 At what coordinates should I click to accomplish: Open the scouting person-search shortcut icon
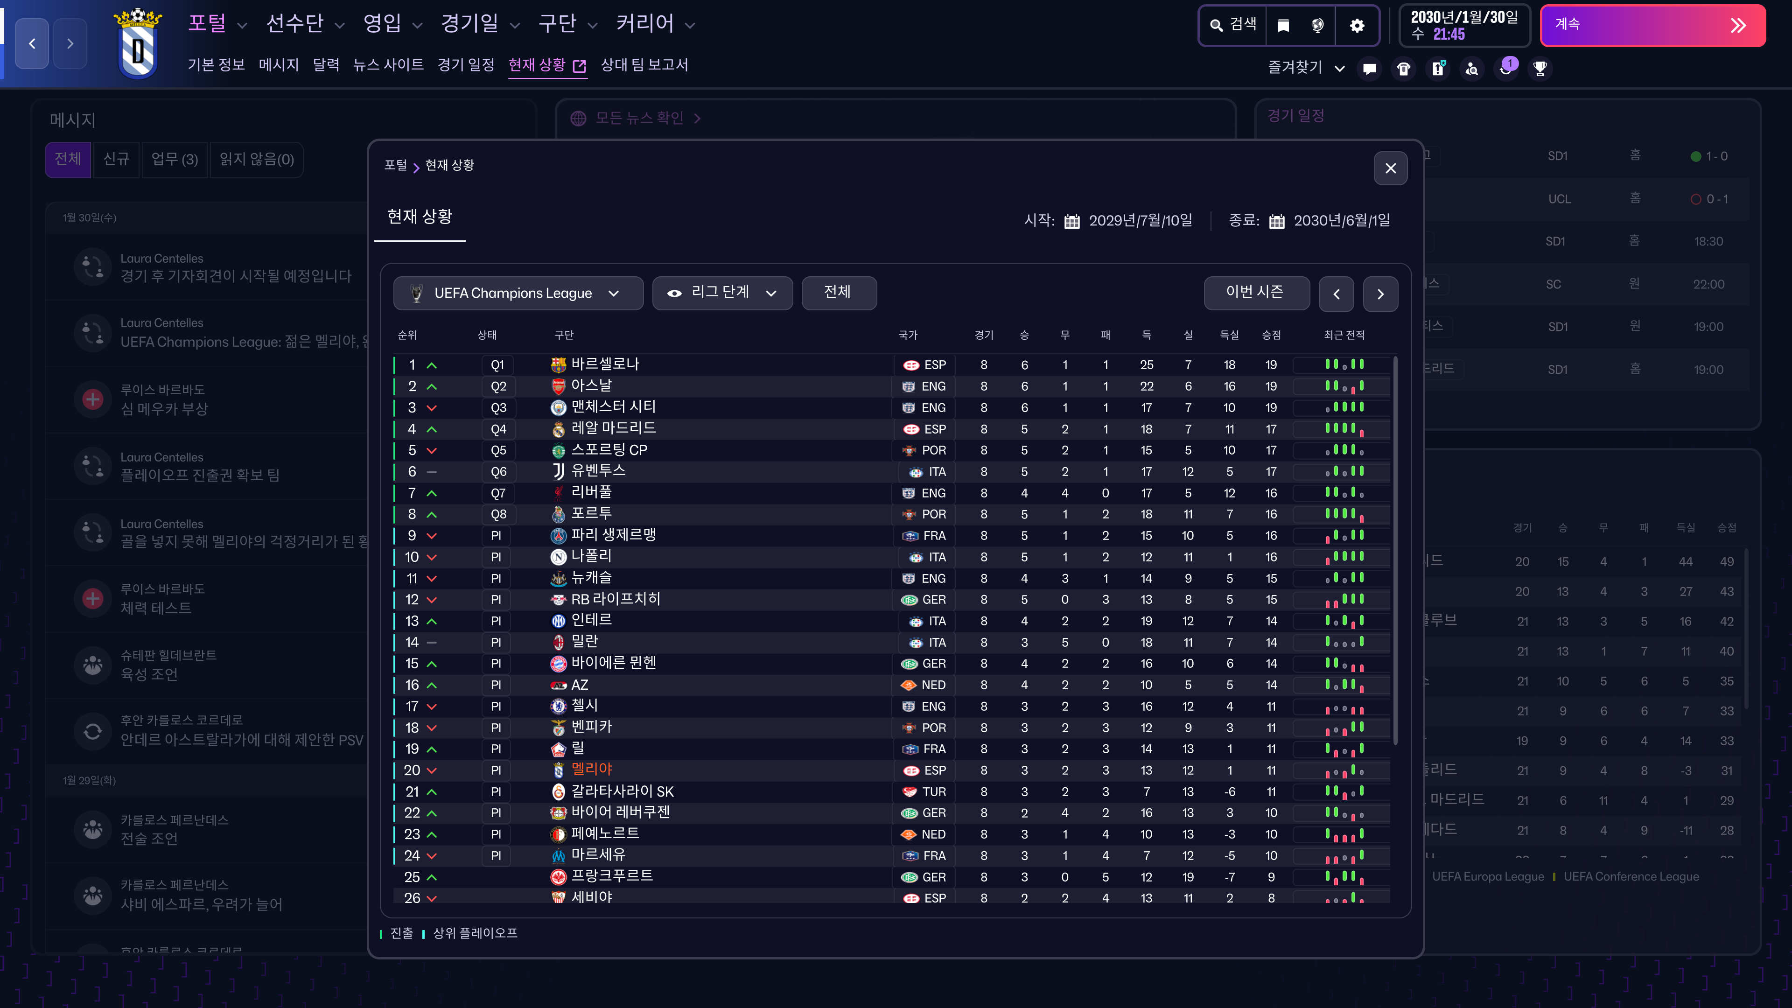(1472, 68)
